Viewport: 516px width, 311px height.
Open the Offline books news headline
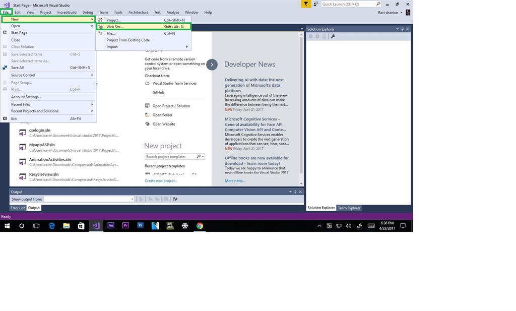pos(256,161)
